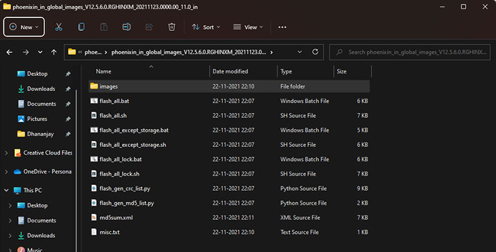Sort by the Size column header
Screen dimensions: 496x252
point(353,72)
